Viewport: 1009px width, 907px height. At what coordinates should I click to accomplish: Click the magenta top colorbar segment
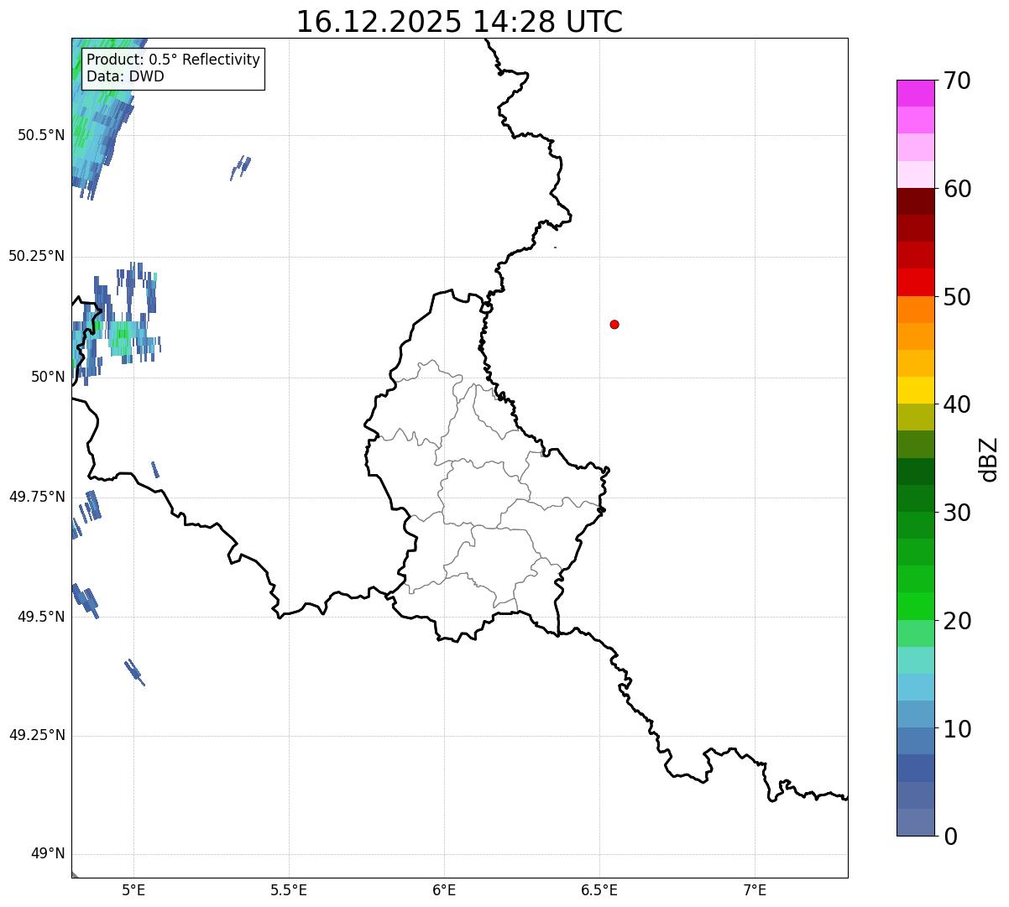(915, 93)
